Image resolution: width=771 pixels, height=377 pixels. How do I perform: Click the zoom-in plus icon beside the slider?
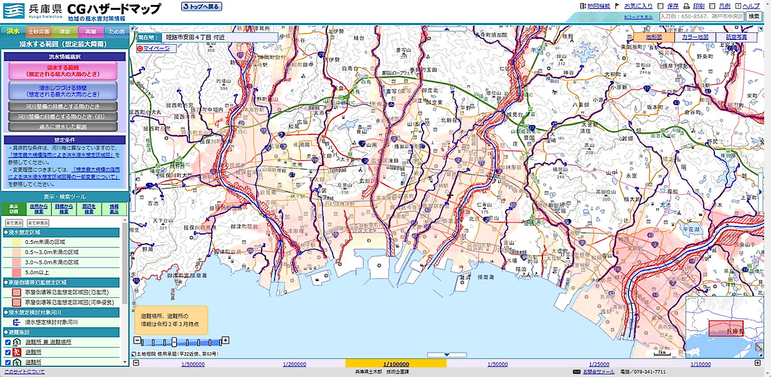225,340
